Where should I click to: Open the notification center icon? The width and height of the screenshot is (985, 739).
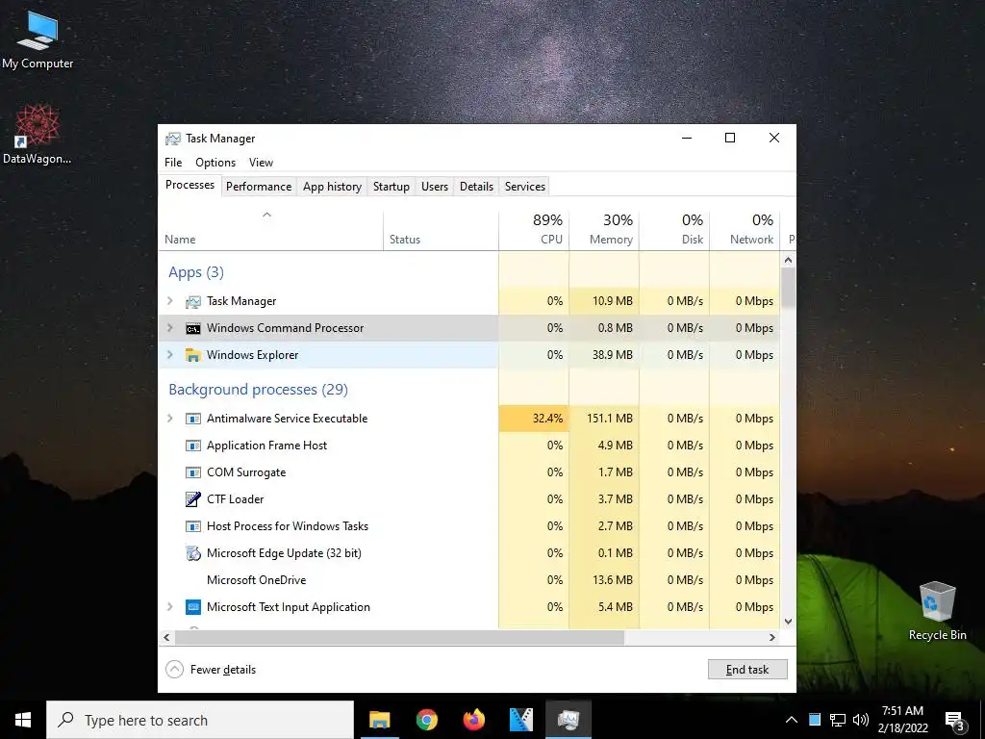954,721
